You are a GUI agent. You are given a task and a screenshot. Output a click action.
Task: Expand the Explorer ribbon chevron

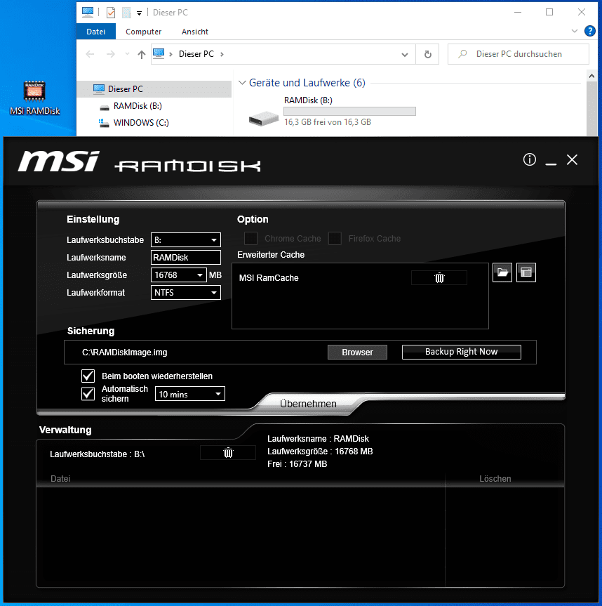[574, 31]
